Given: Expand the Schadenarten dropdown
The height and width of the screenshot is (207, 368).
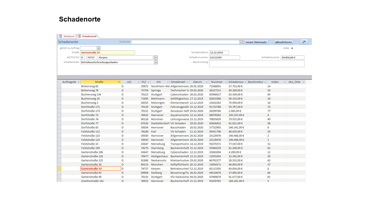Looking at the screenshot, I should [156, 62].
